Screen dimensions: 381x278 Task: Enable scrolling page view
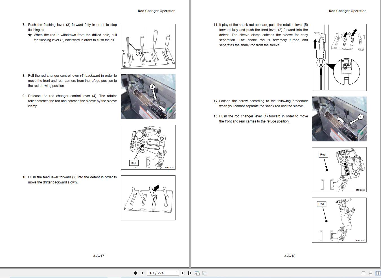point(371,273)
